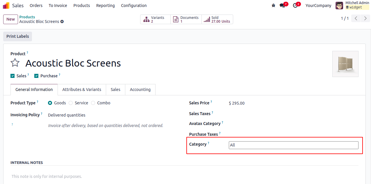Open the Configuration menu

click(x=134, y=6)
